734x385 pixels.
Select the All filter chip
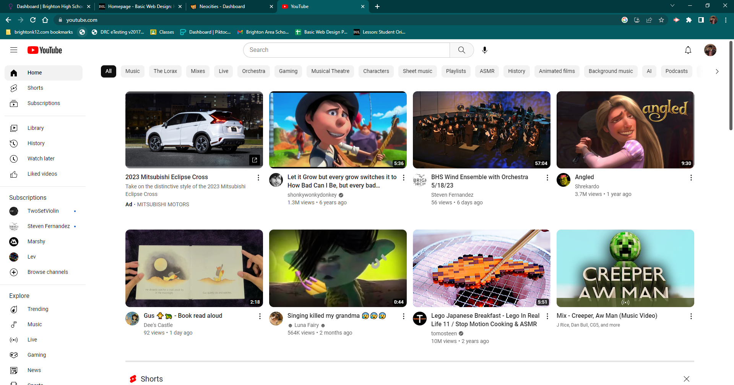point(109,71)
